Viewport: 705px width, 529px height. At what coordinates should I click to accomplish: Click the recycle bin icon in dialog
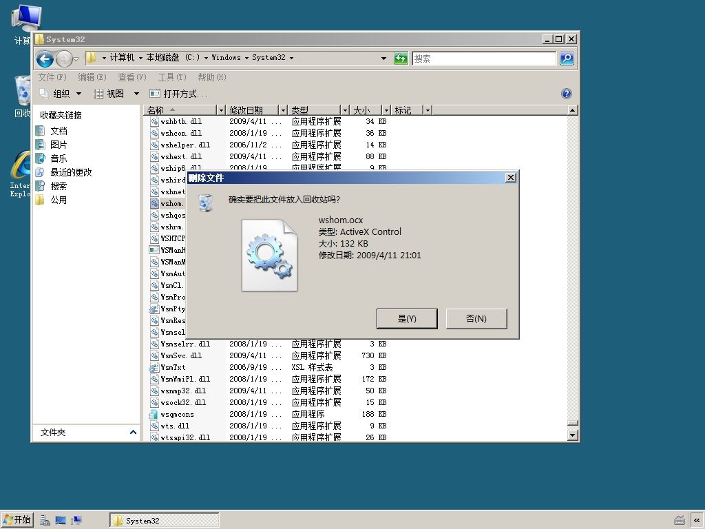pos(205,203)
